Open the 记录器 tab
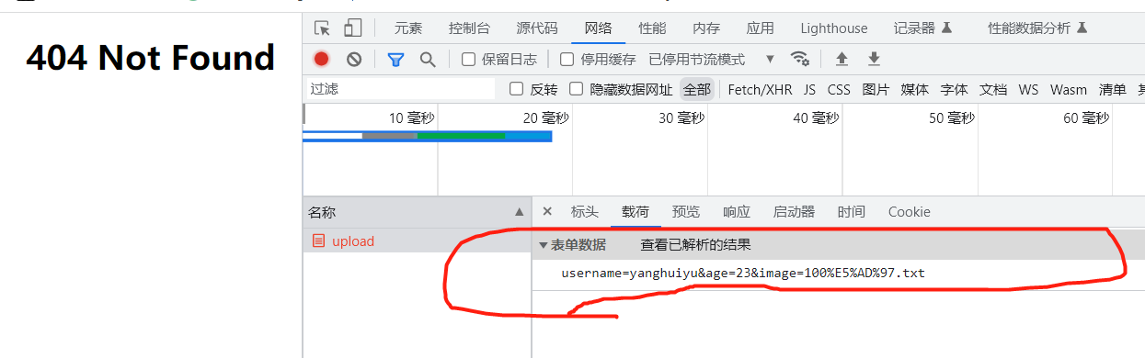This screenshot has height=358, width=1145. 923,28
